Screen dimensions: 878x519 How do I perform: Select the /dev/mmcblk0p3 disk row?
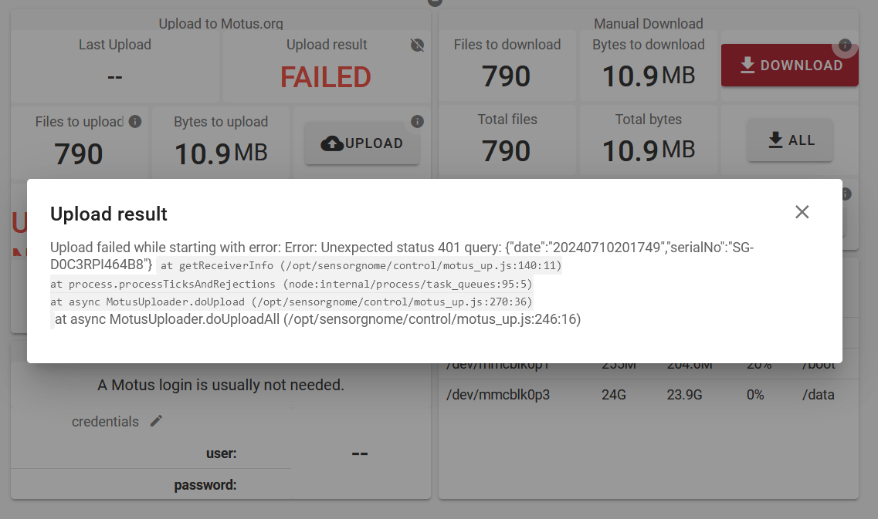641,395
